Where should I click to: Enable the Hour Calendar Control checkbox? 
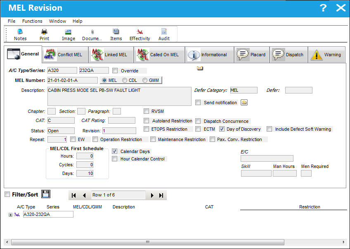tap(114, 159)
